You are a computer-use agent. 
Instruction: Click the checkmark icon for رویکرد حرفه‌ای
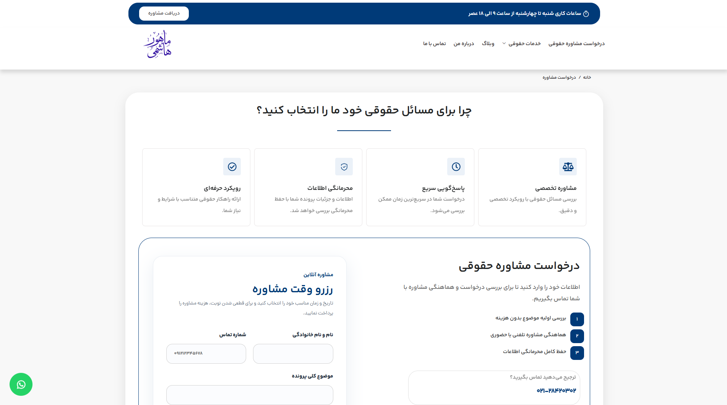click(x=232, y=167)
